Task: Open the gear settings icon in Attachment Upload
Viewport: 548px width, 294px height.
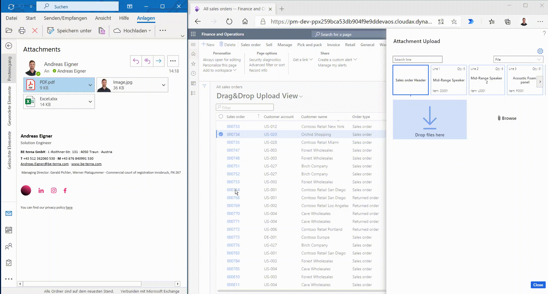Action: (x=540, y=51)
